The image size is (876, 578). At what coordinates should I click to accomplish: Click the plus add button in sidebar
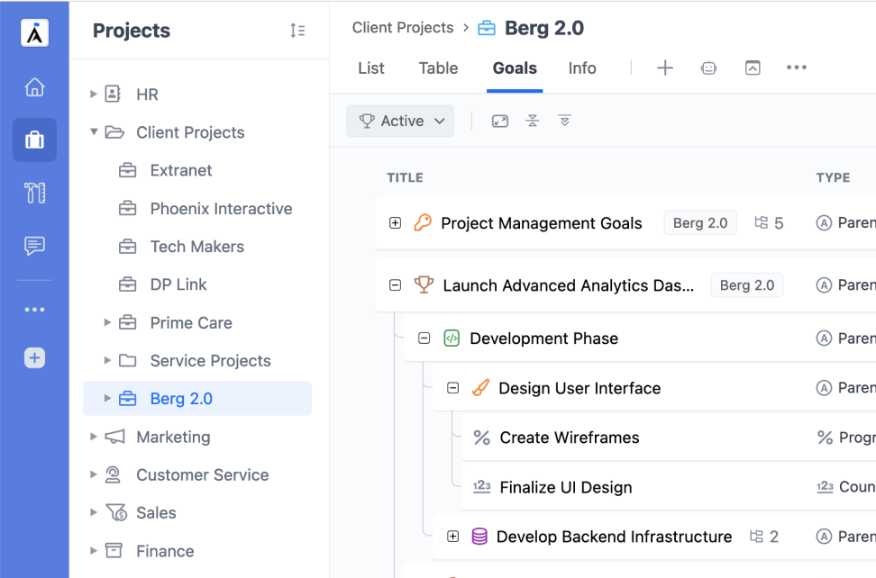point(34,357)
